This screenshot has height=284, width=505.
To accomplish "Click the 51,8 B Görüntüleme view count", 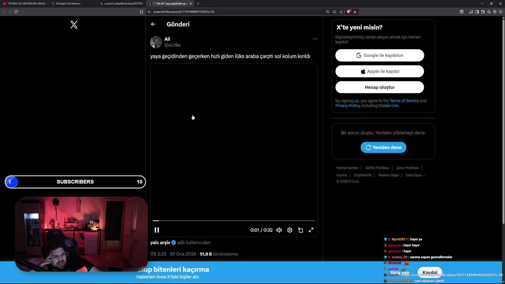I will [x=219, y=254].
